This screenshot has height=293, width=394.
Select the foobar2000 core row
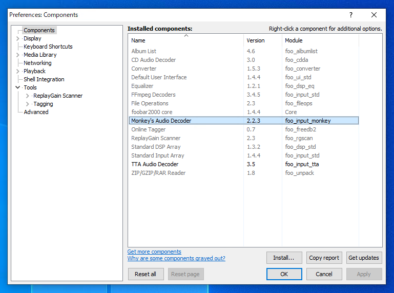tap(243, 112)
